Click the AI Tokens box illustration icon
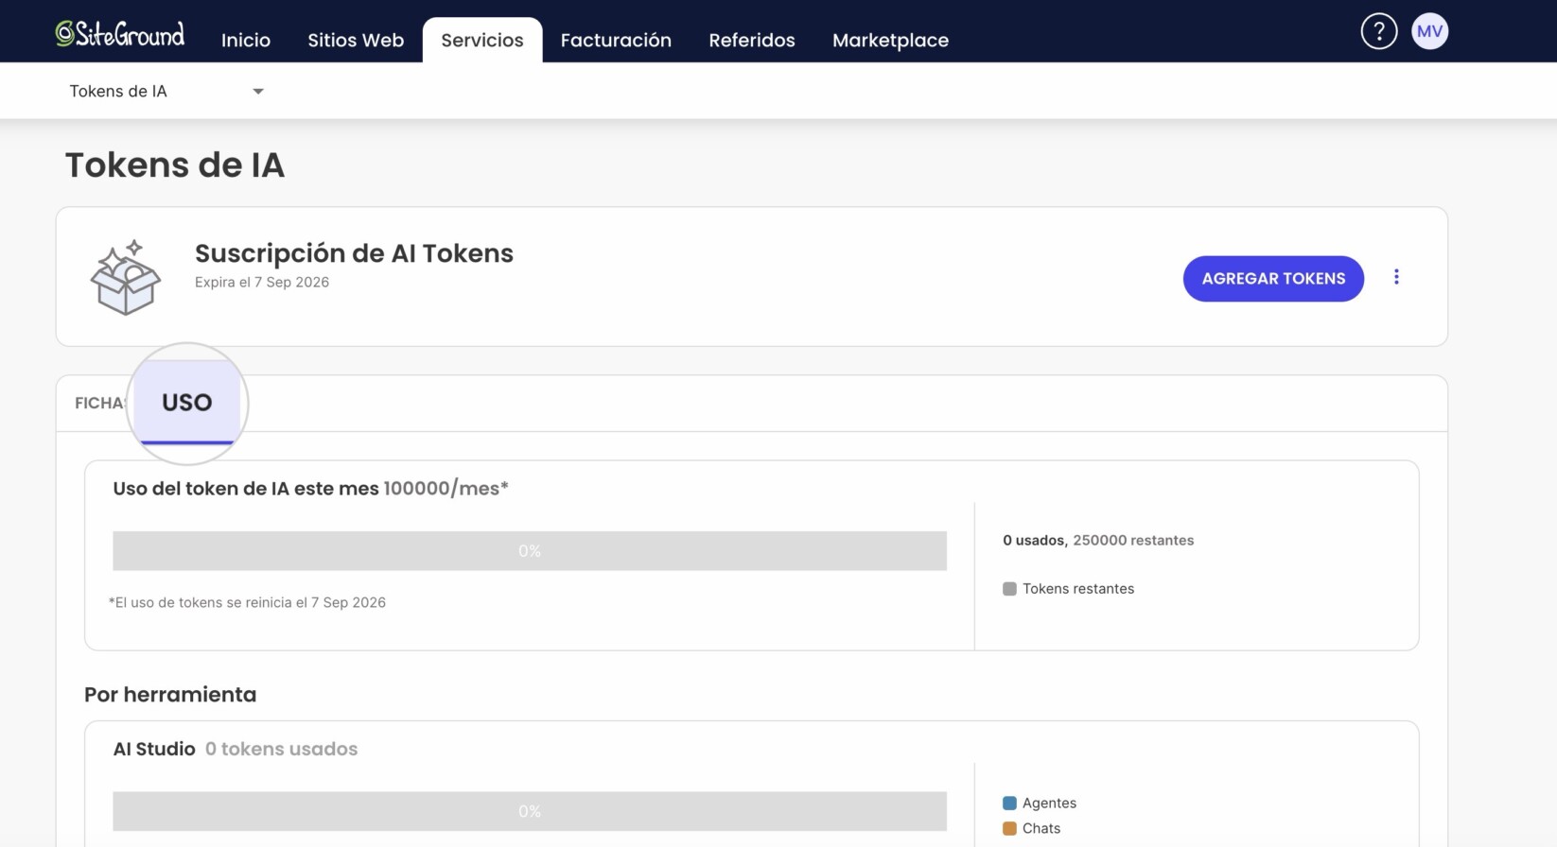The image size is (1557, 847). (126, 277)
